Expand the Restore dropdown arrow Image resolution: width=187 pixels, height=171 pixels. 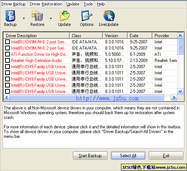[x=51, y=18]
